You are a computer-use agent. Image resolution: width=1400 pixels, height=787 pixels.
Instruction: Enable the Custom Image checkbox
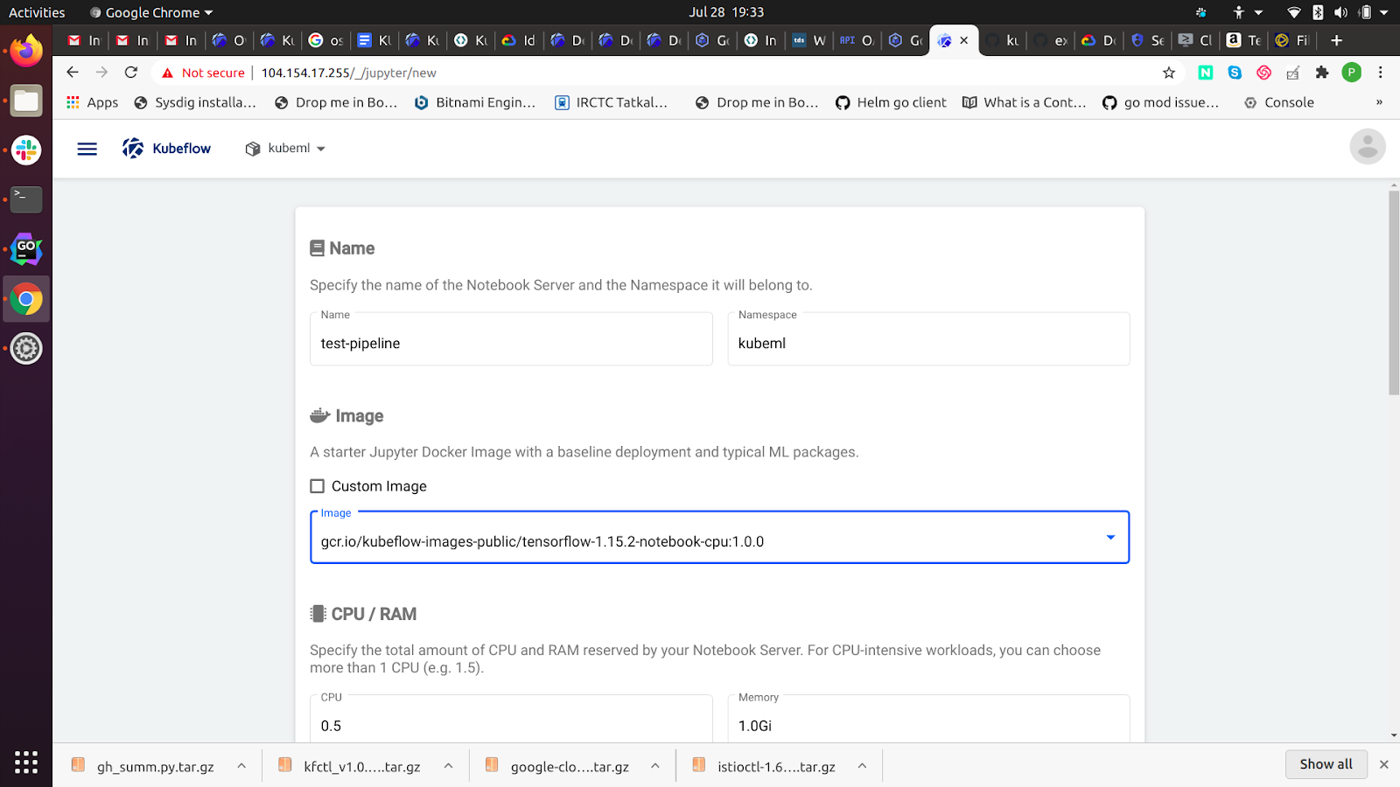tap(316, 485)
